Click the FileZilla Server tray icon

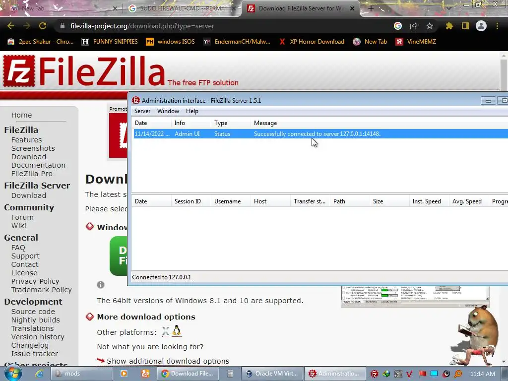(374, 374)
